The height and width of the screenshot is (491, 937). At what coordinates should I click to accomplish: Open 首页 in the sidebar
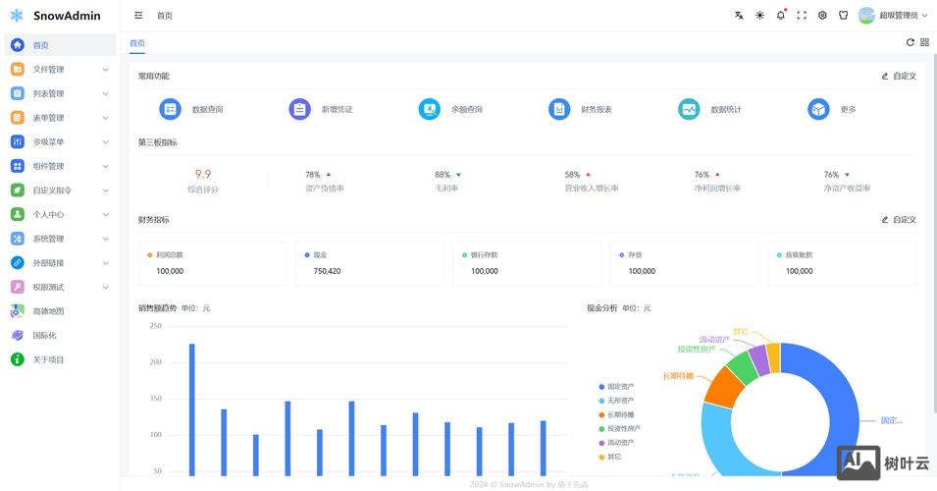click(61, 45)
